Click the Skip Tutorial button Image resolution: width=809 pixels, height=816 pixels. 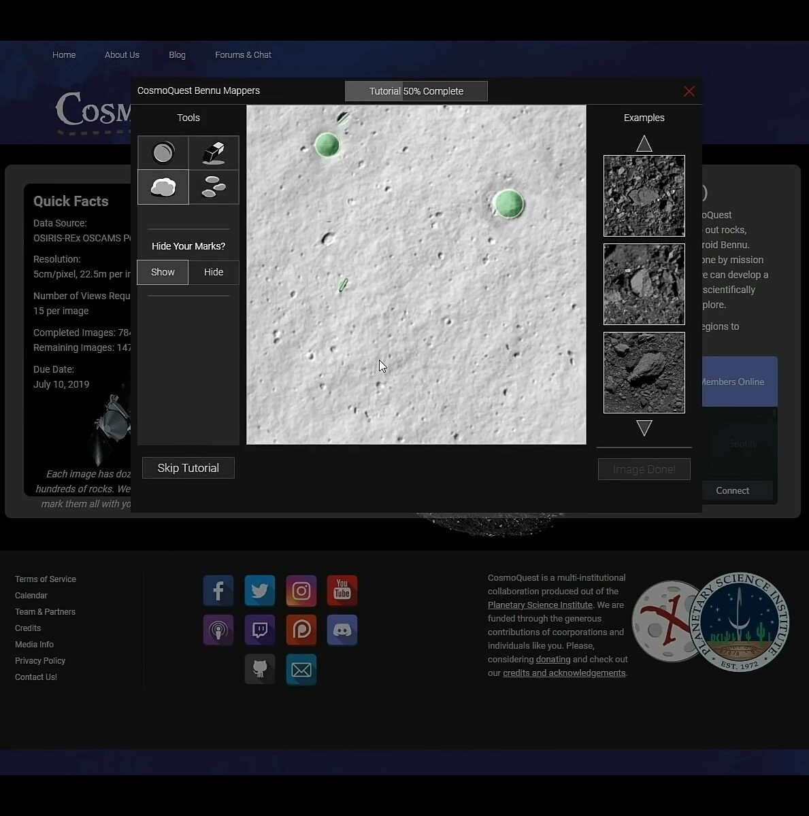click(188, 468)
